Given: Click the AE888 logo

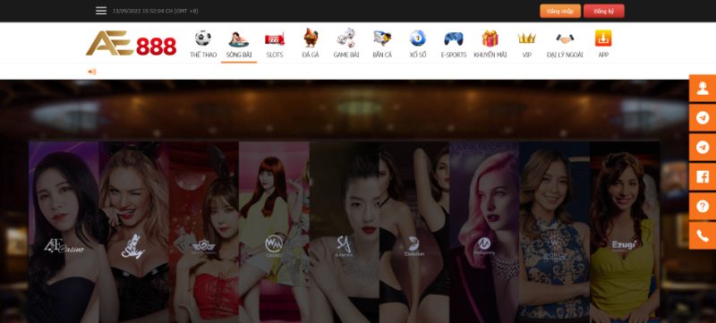Looking at the screenshot, I should 131,43.
